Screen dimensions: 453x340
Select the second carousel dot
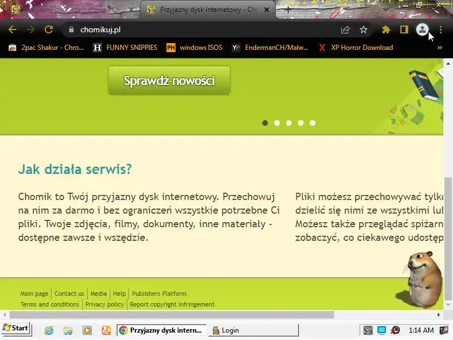tap(277, 123)
